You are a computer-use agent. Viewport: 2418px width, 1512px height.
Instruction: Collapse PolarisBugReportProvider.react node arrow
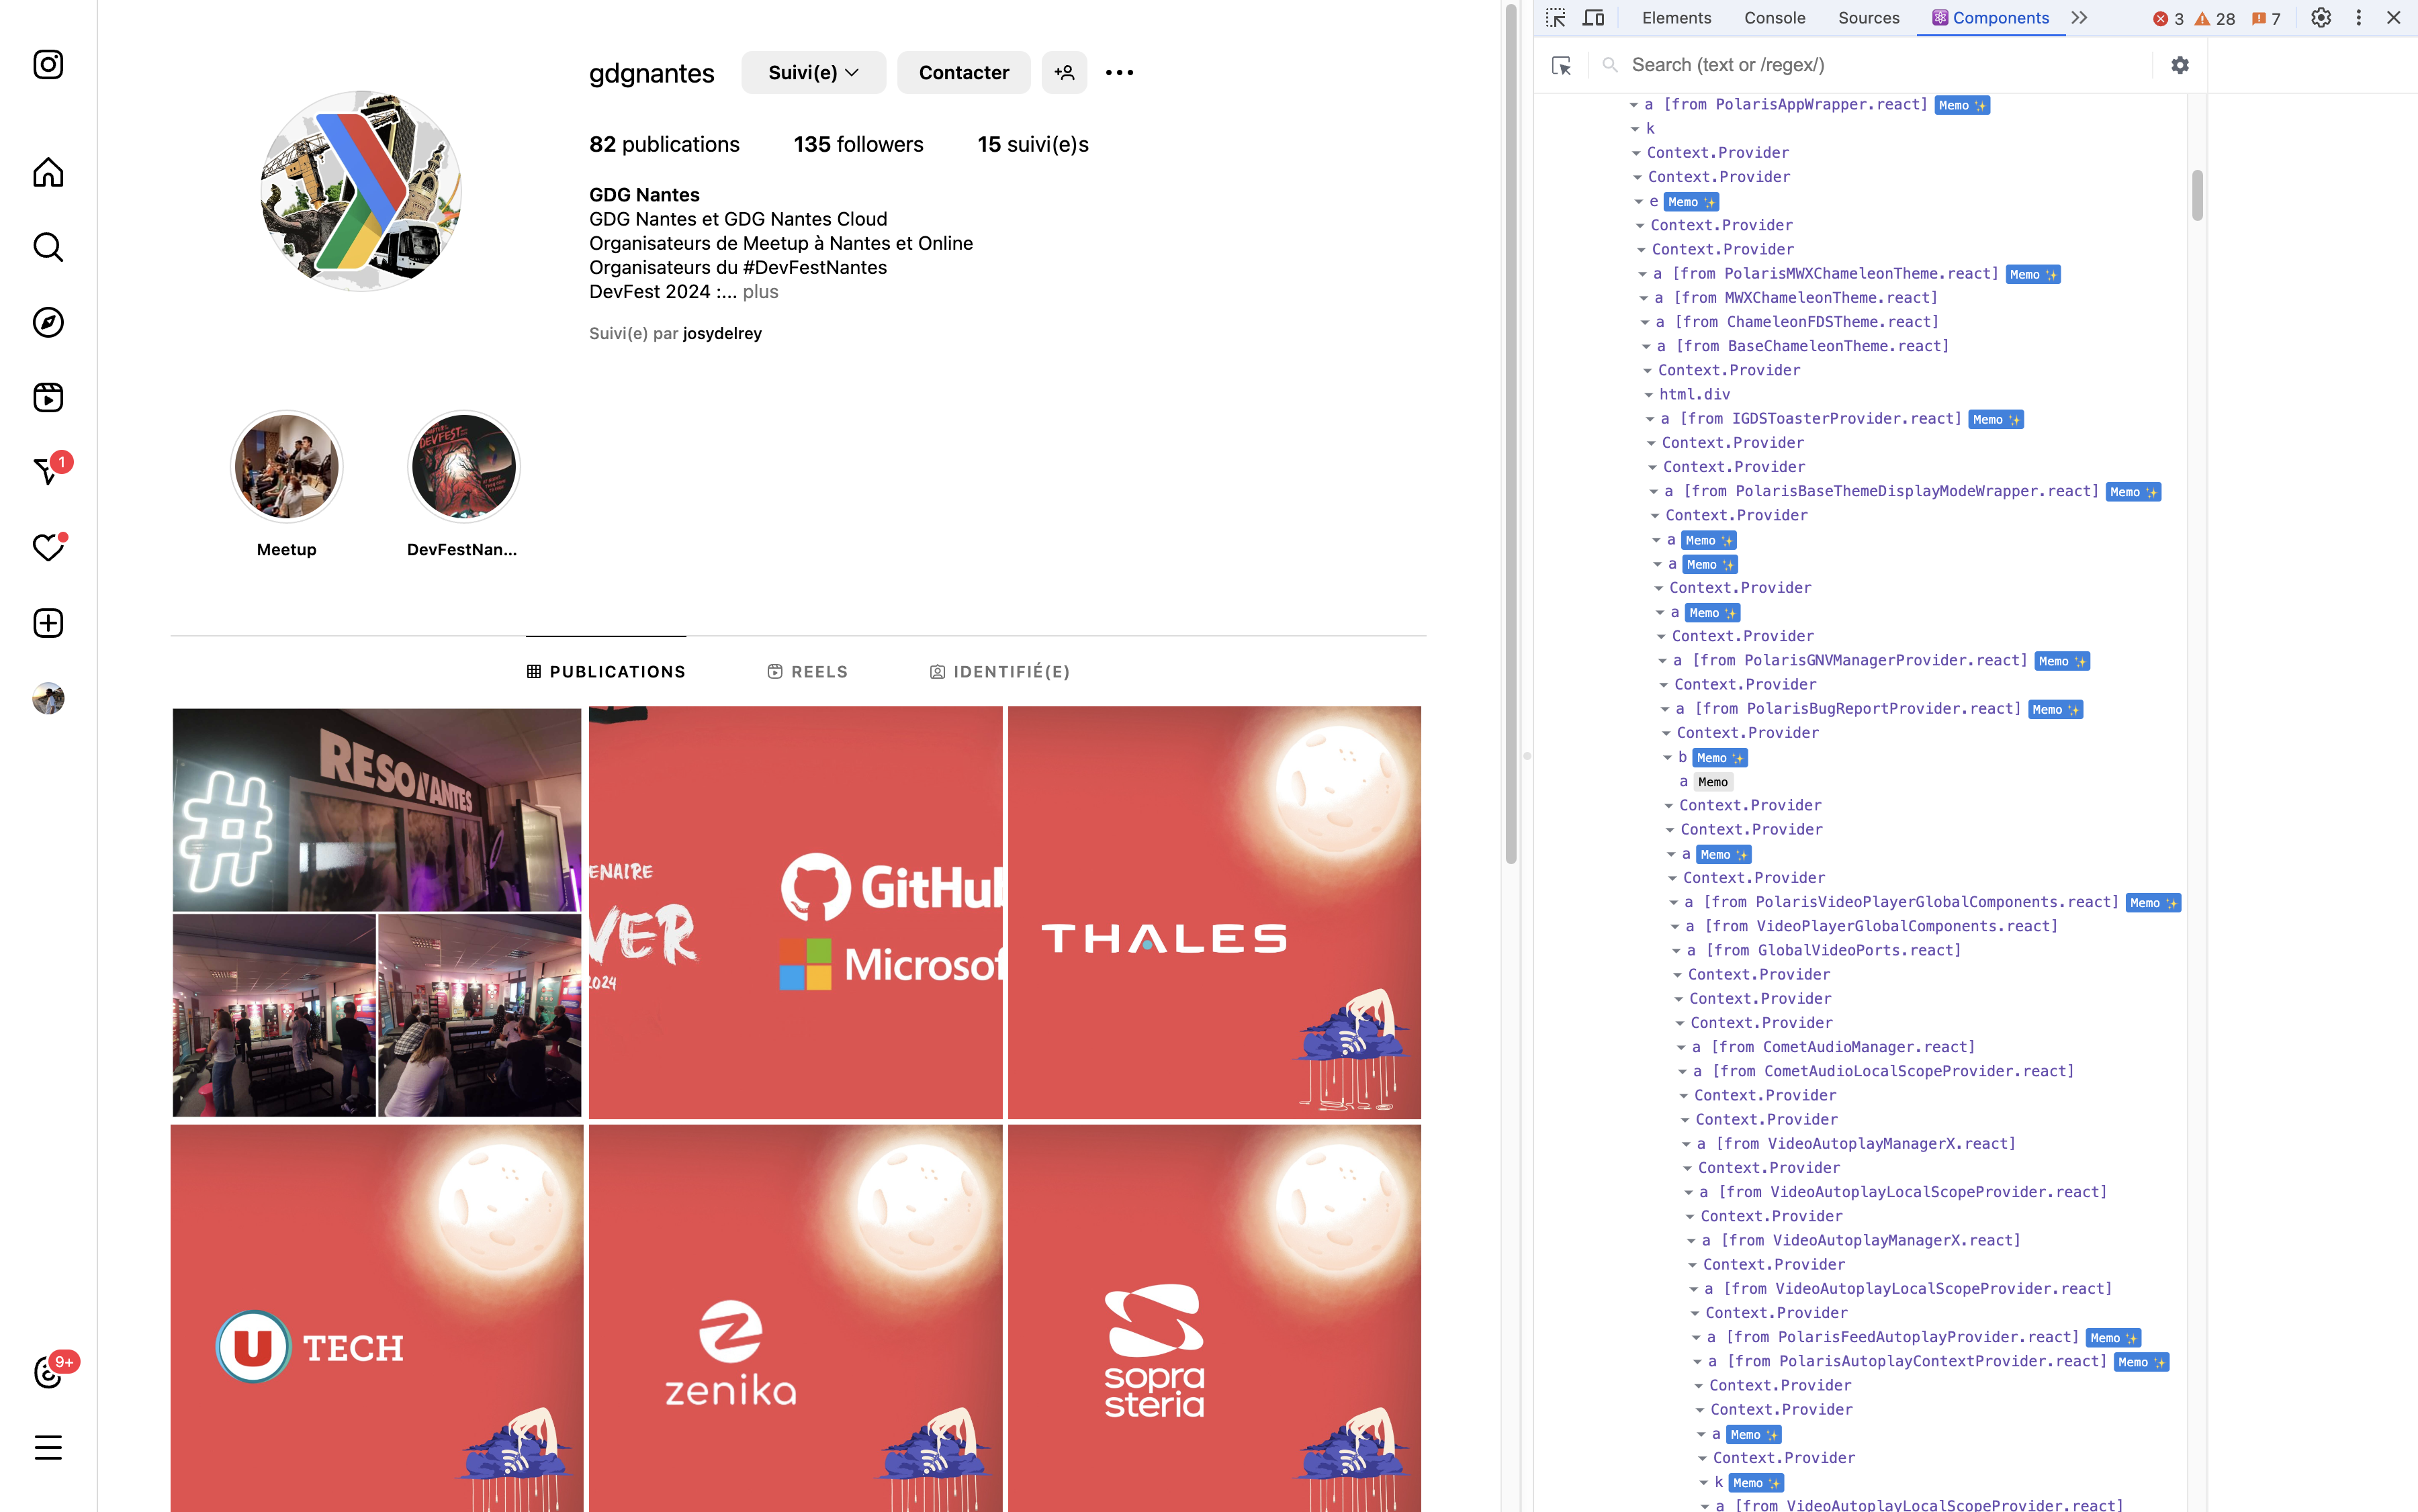1666,709
